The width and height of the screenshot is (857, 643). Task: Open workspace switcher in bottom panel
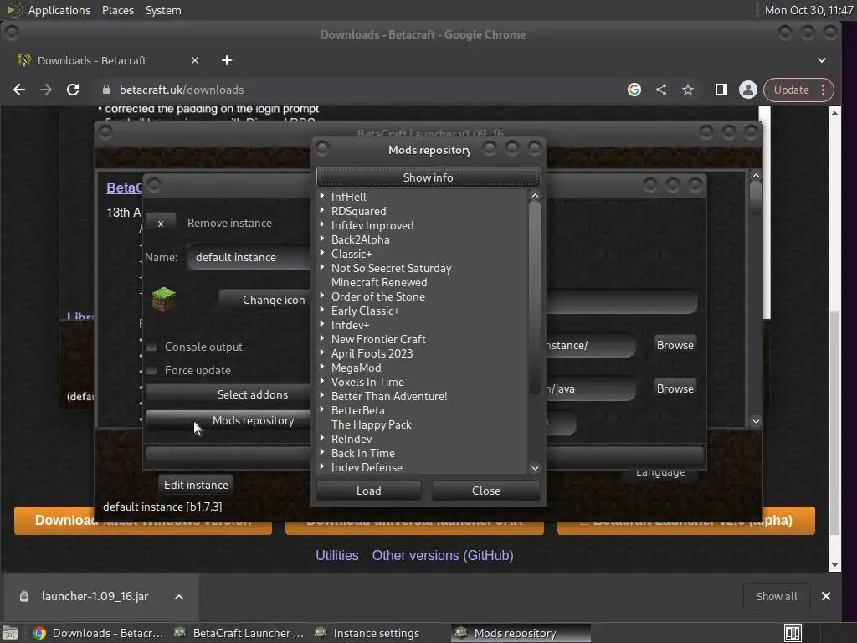793,633
